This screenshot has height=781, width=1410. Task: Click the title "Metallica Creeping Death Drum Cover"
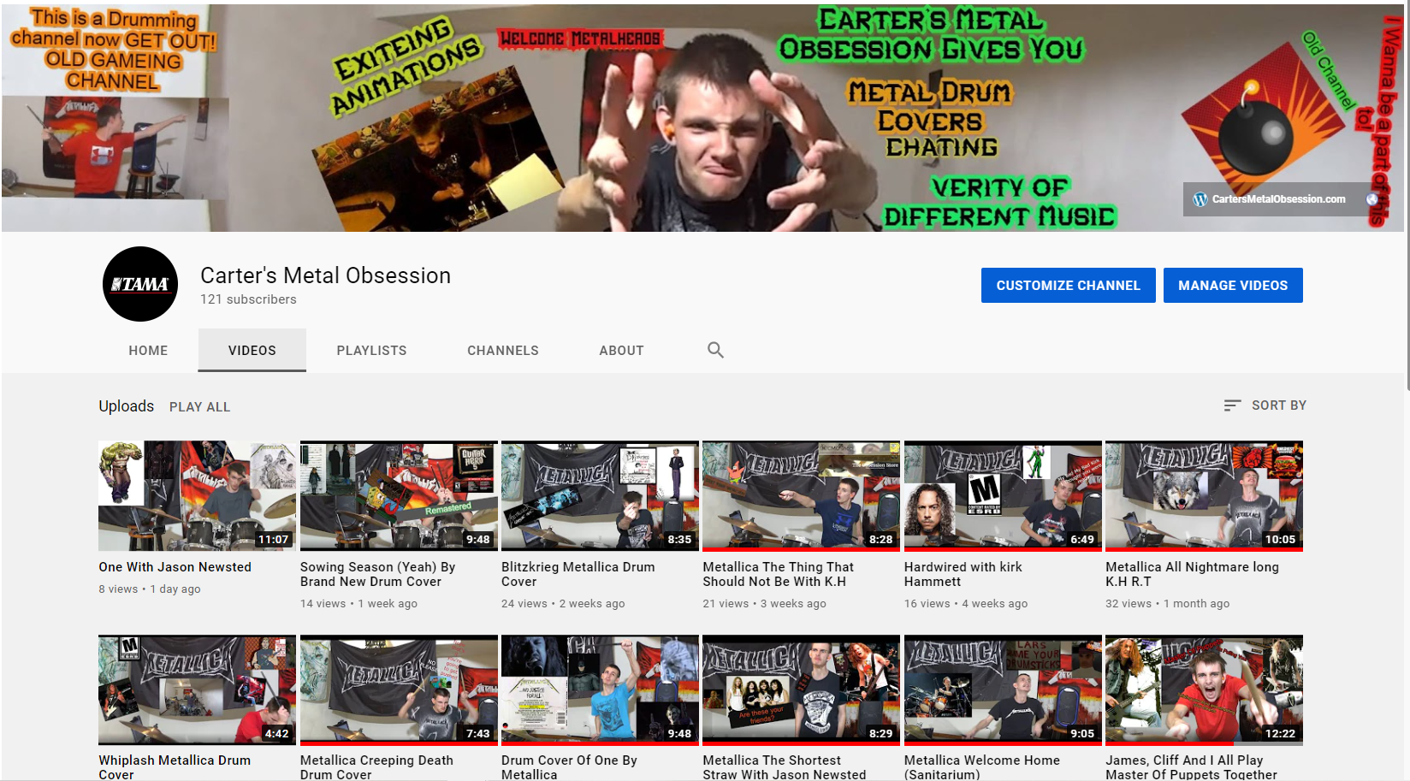pyautogui.click(x=376, y=767)
